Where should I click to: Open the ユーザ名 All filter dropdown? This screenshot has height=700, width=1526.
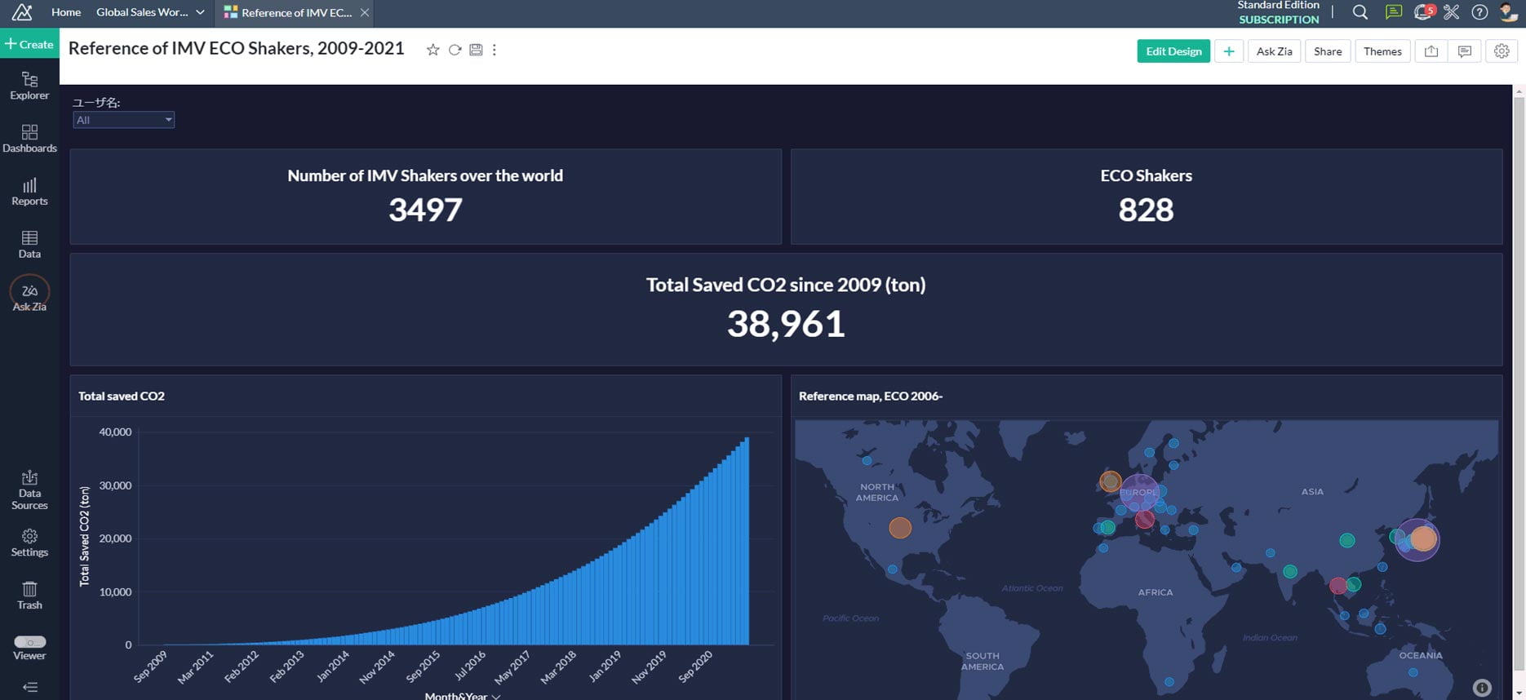(123, 120)
